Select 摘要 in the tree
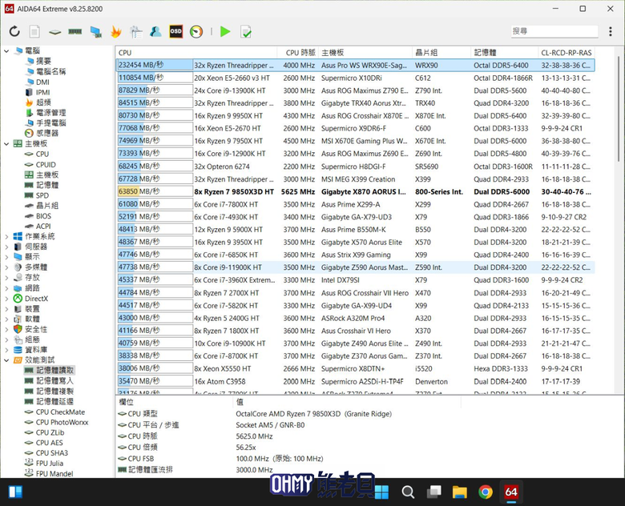625x506 pixels. coord(43,61)
